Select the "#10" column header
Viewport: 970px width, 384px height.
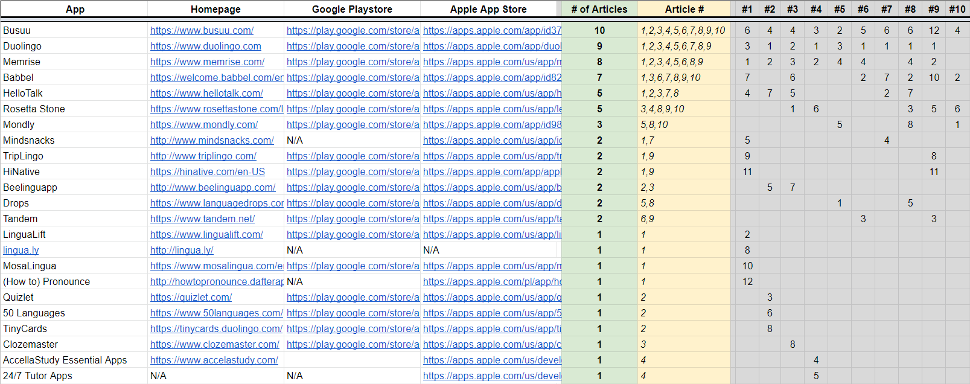click(x=957, y=9)
